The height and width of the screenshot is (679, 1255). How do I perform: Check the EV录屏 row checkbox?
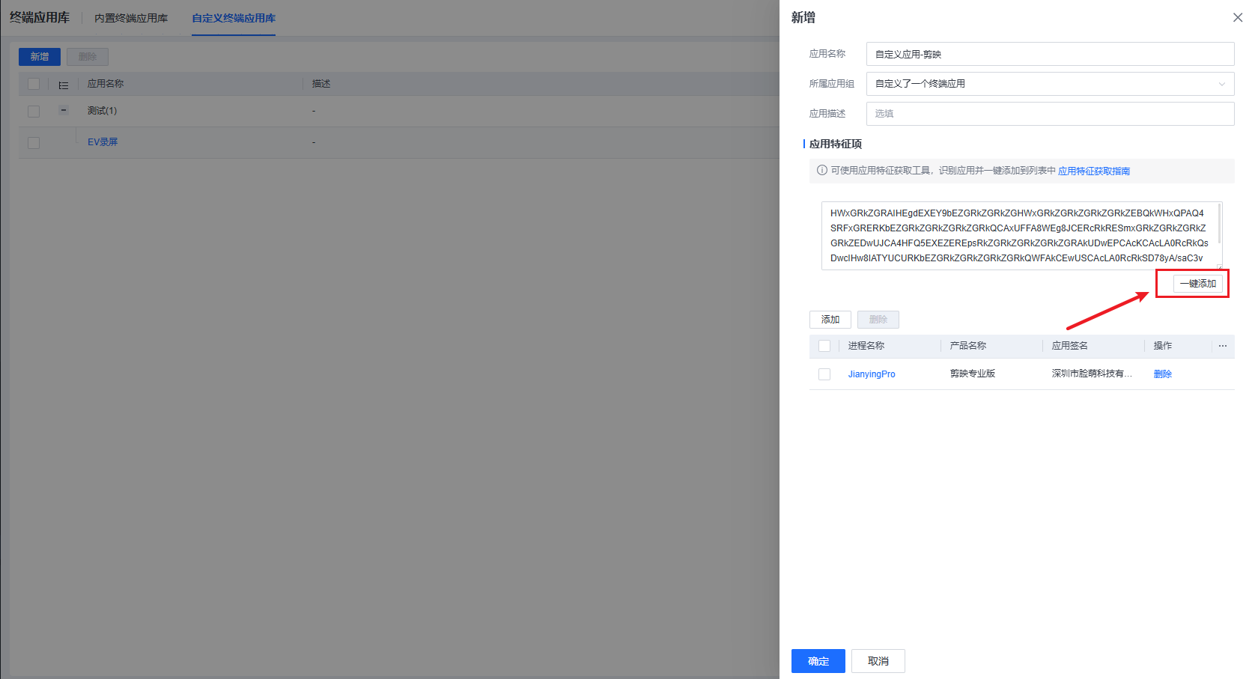[34, 142]
